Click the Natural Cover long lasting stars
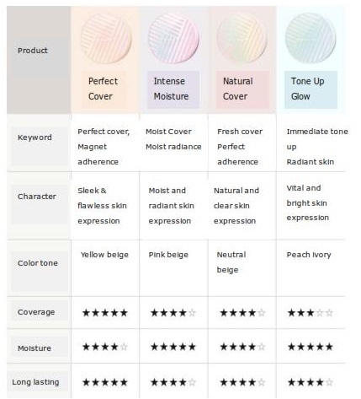 pos(242,382)
